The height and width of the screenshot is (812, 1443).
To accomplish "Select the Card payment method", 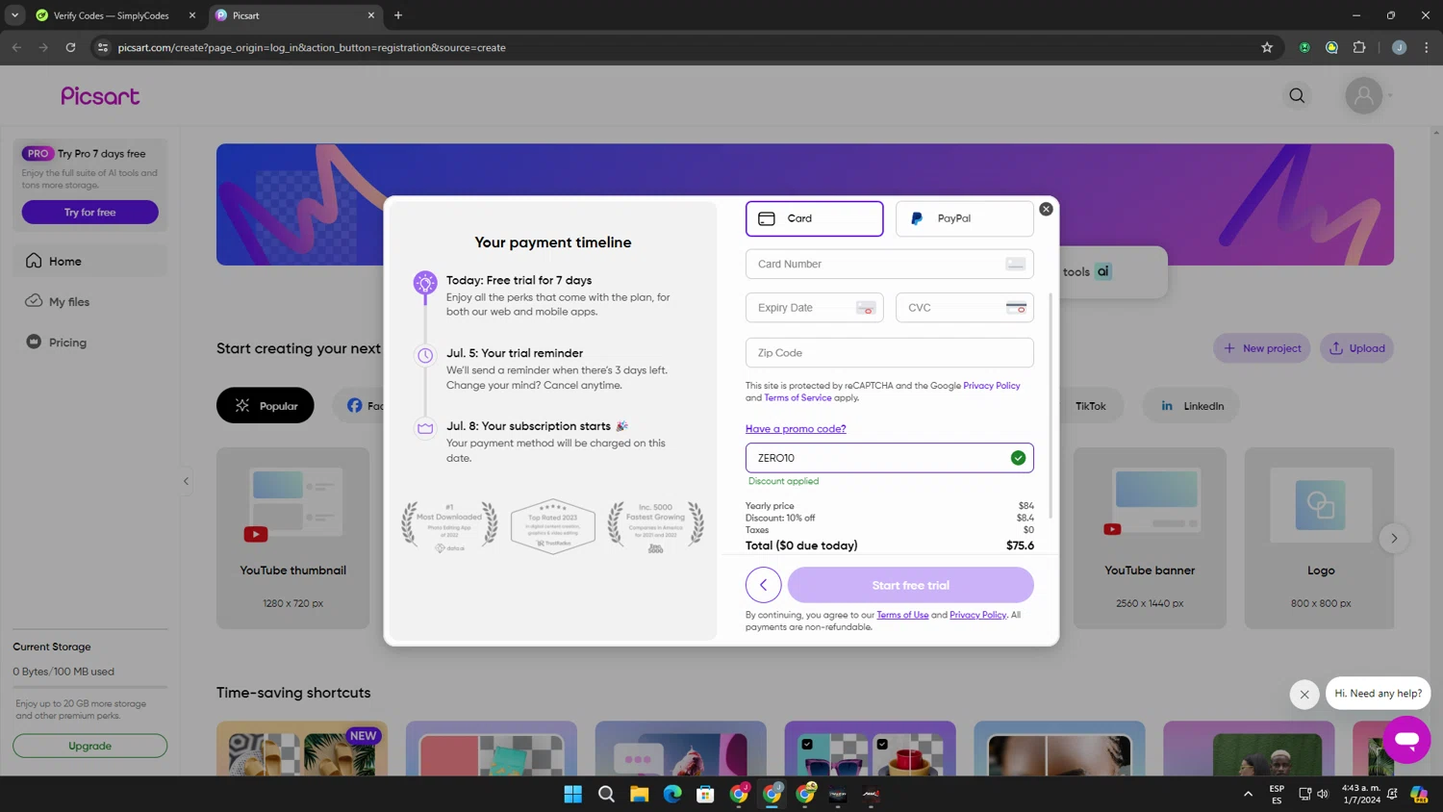I will point(814,218).
